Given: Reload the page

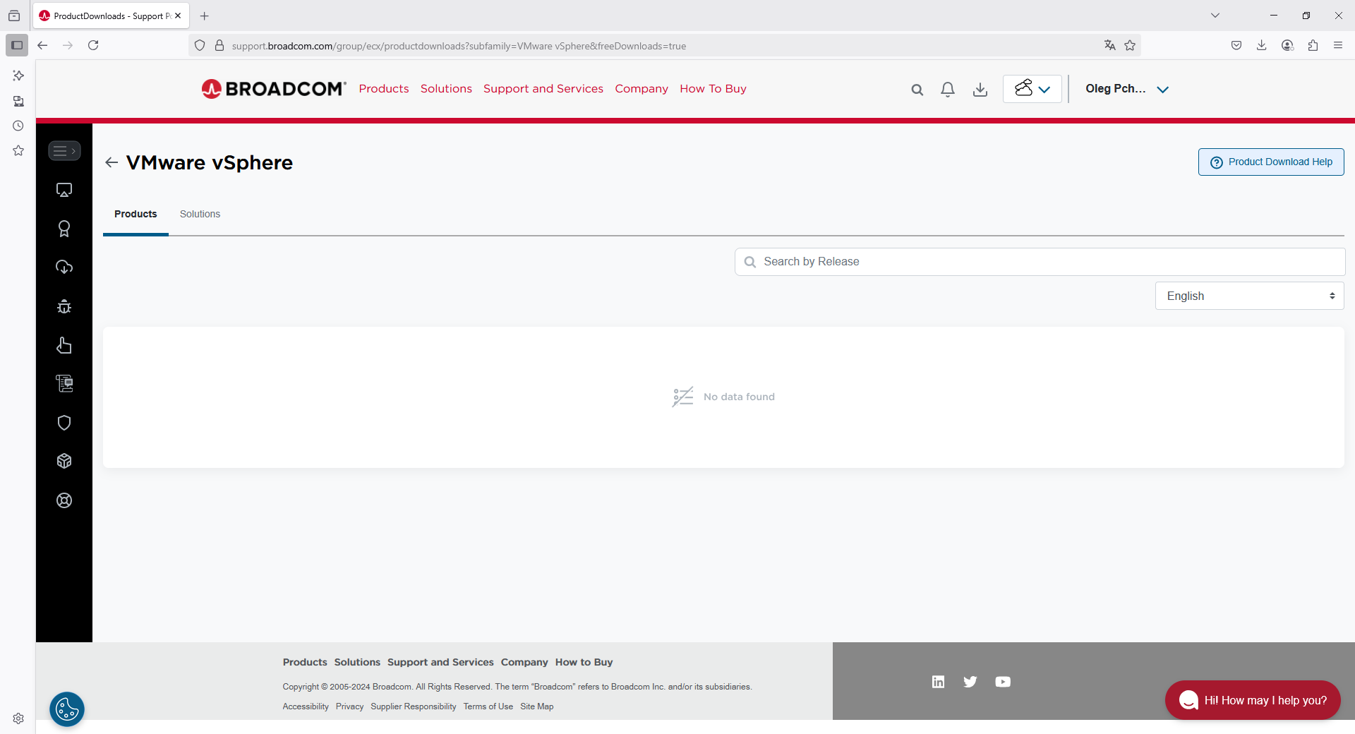Looking at the screenshot, I should (93, 45).
